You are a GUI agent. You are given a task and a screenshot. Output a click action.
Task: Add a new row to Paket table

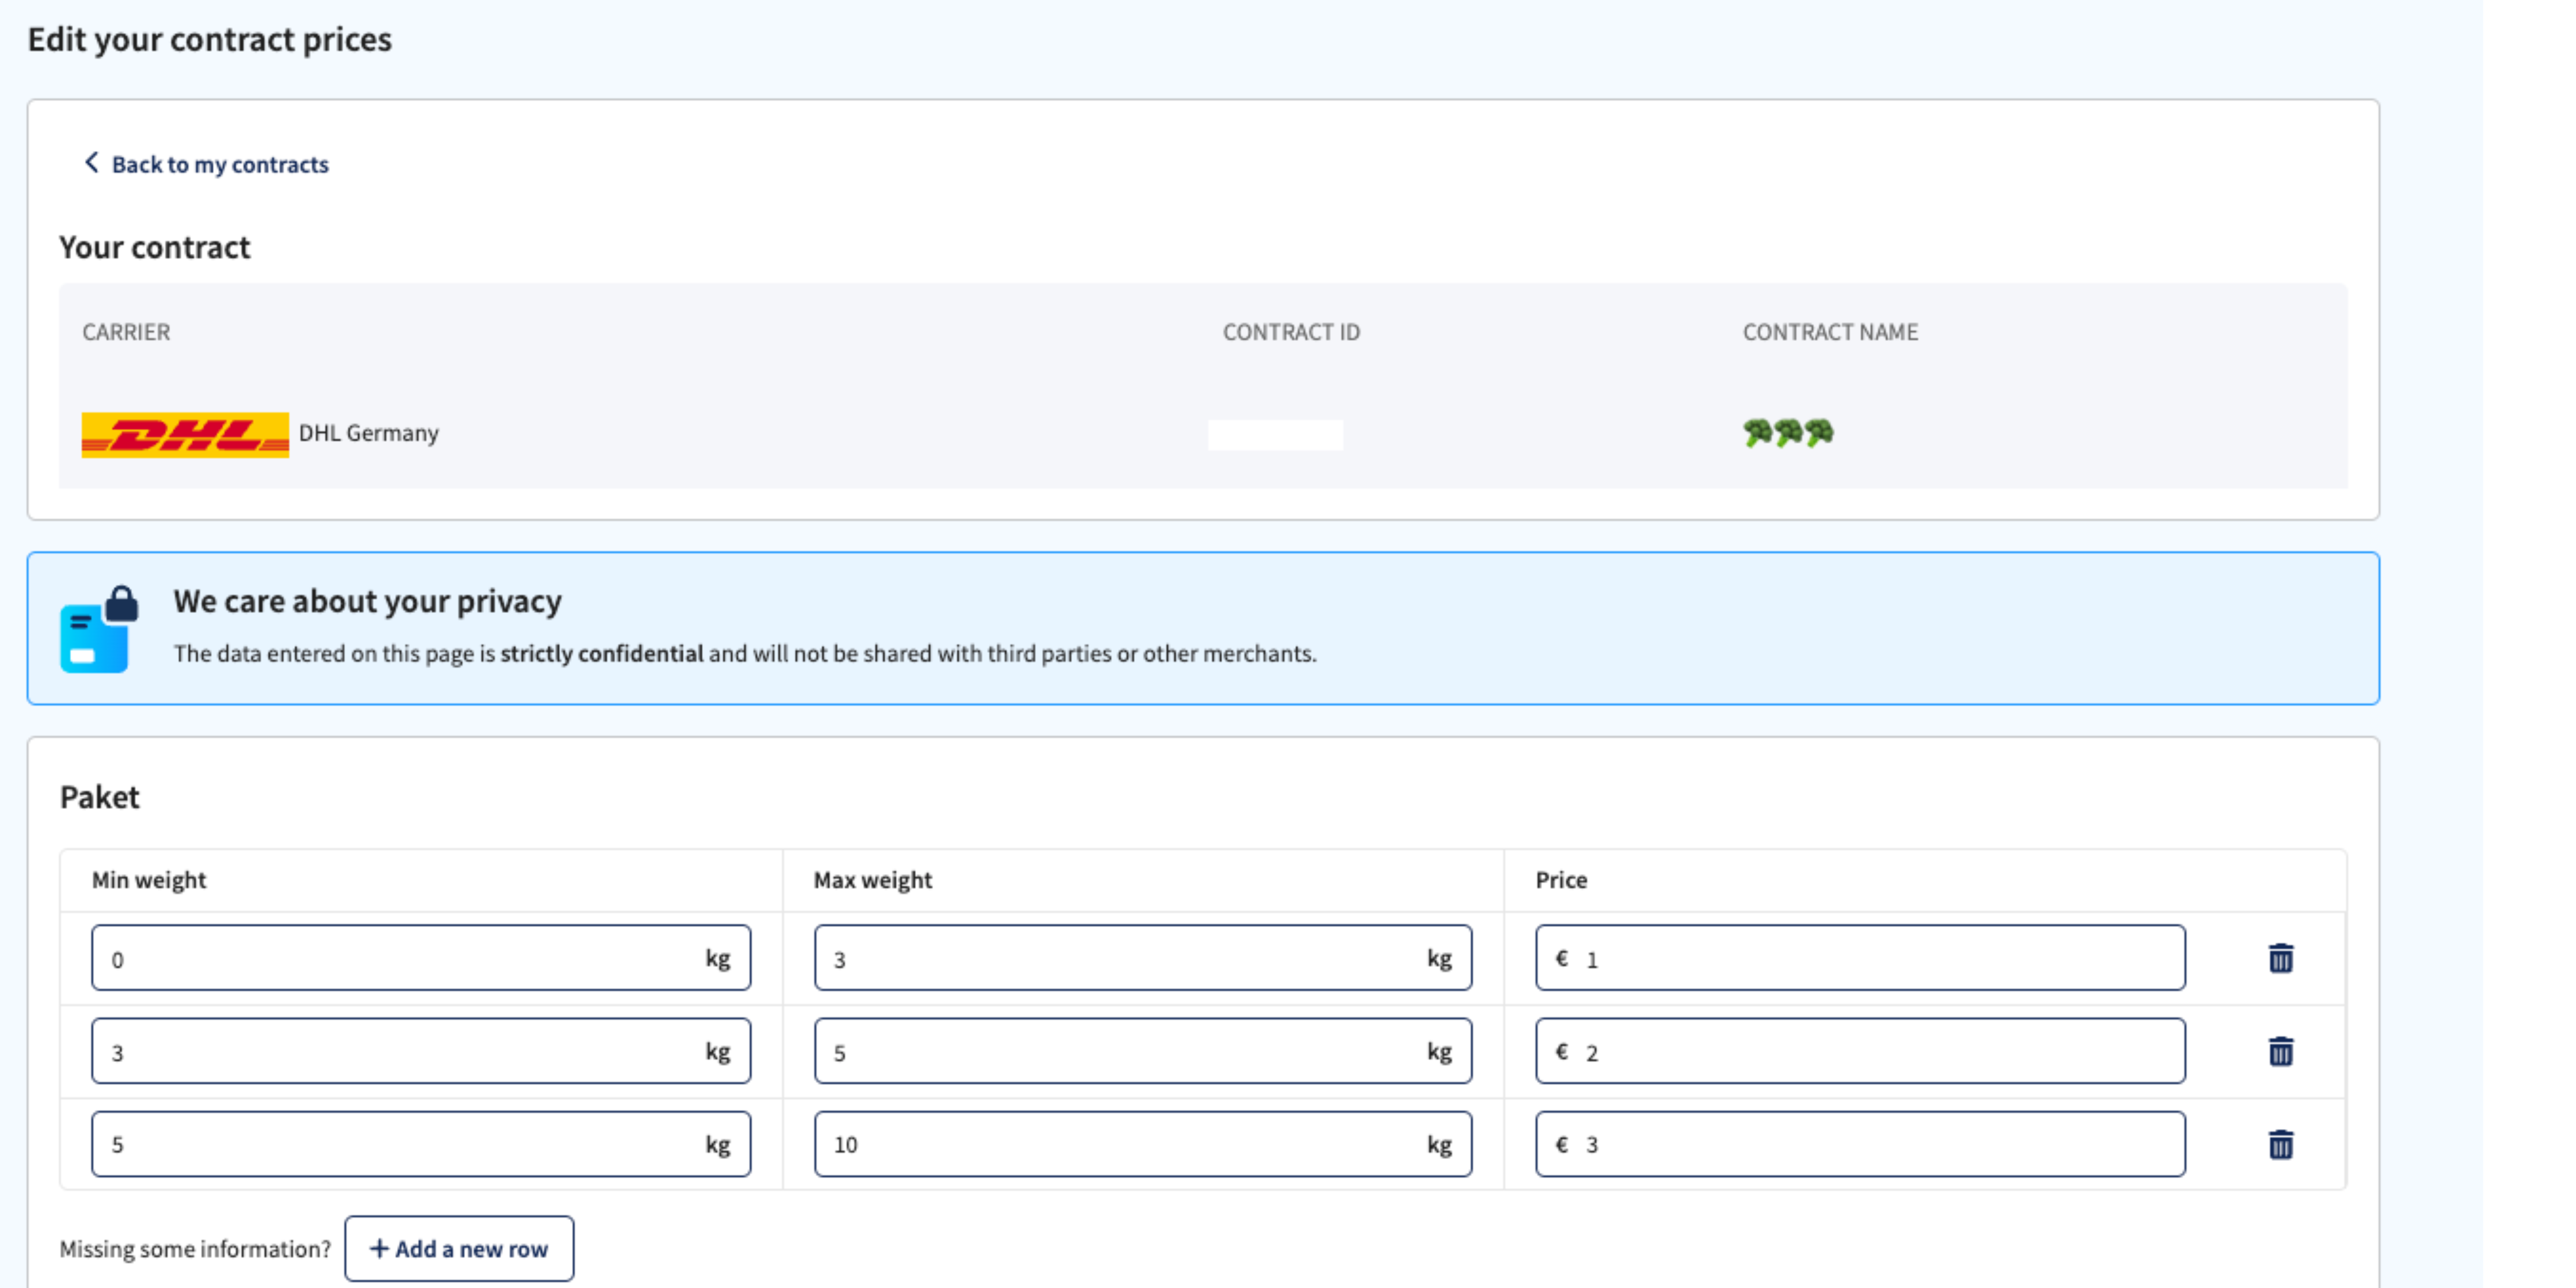459,1248
